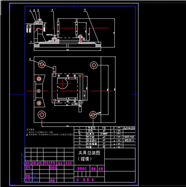Select part balloon number 1
Screen dimensions: 186x187
[30, 10]
